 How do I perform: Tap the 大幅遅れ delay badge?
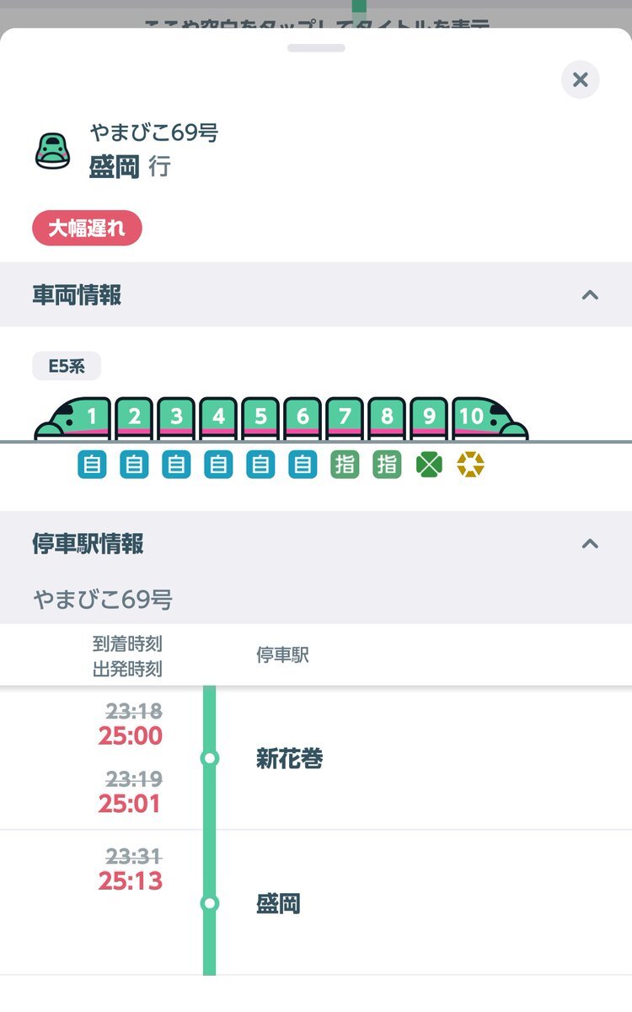click(x=87, y=229)
